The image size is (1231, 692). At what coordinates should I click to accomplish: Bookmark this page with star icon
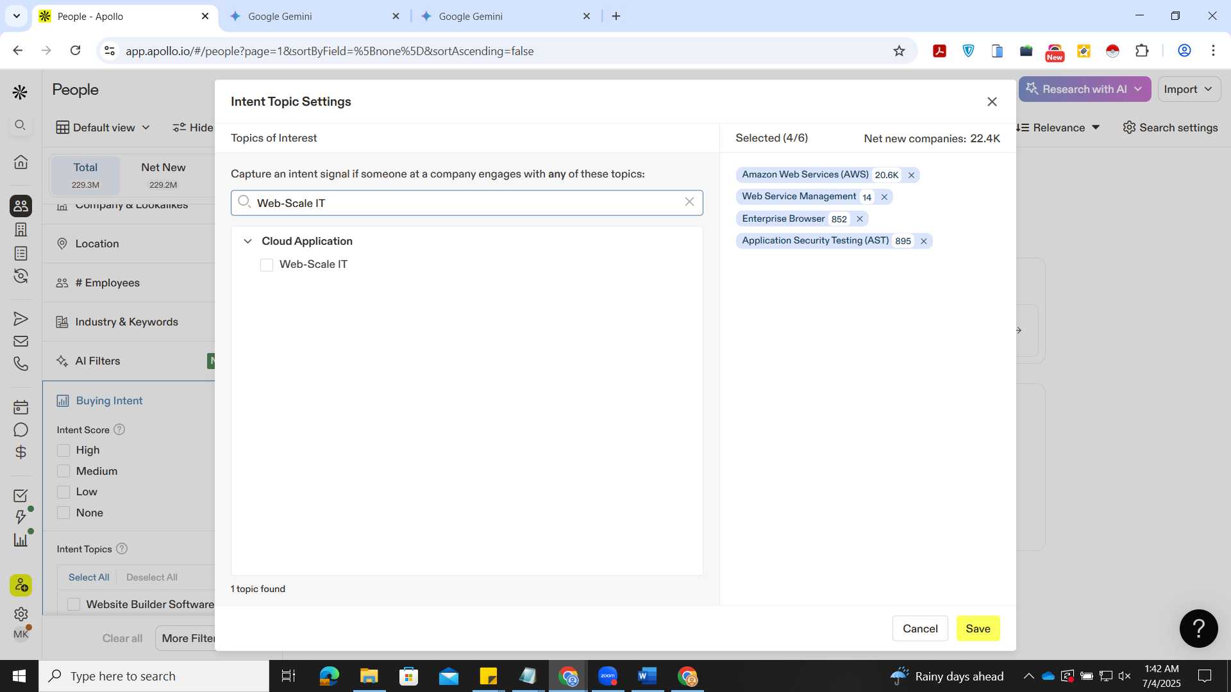tap(899, 51)
